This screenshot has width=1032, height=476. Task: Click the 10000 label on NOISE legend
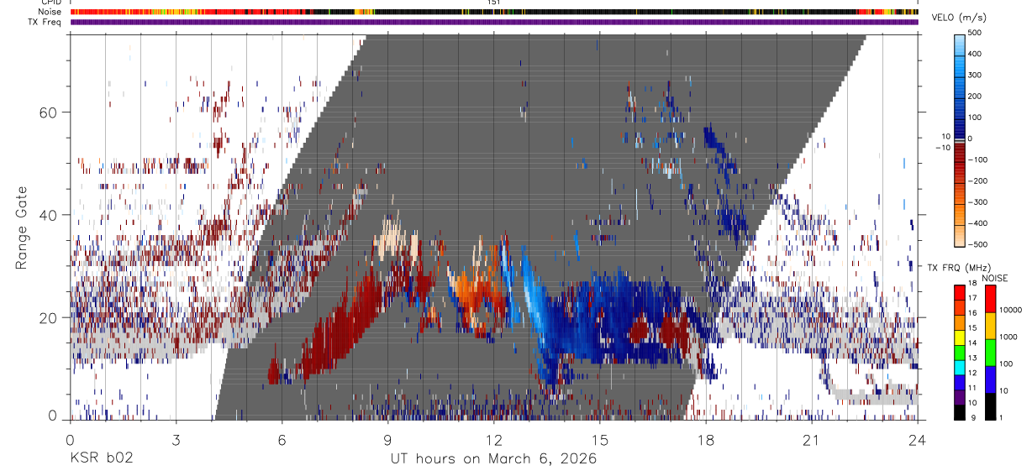click(x=1012, y=310)
